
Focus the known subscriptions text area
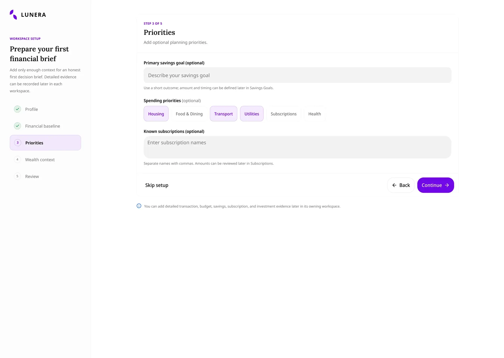[x=297, y=147]
